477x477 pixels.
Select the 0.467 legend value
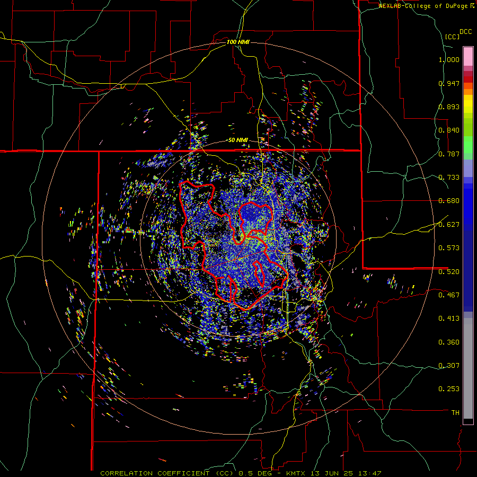tap(449, 295)
